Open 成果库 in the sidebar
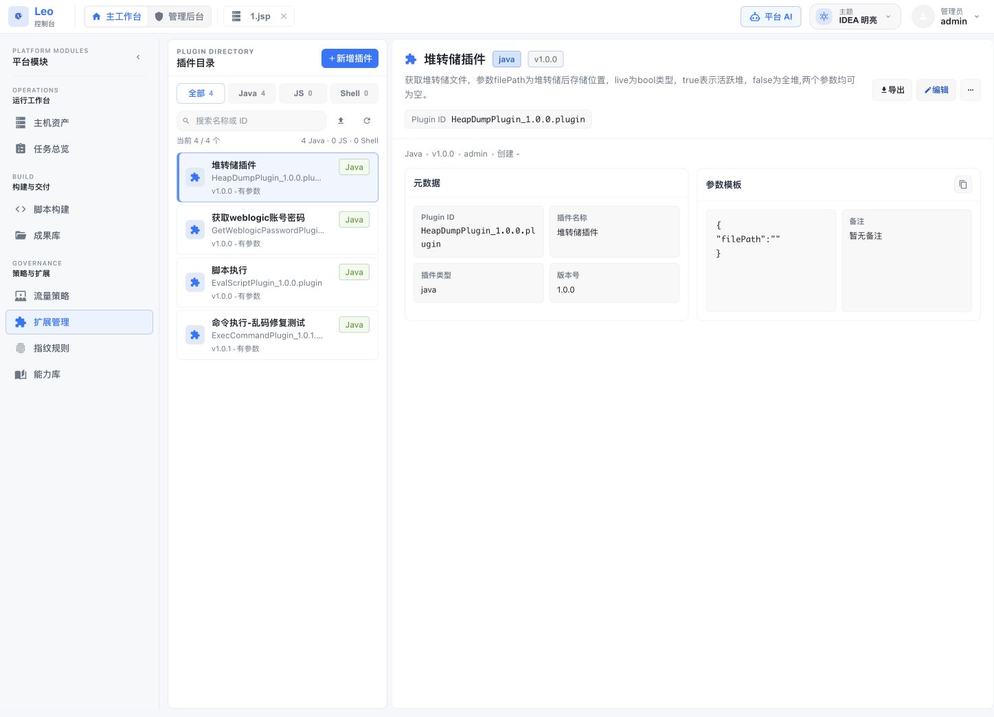994x717 pixels. [x=79, y=236]
